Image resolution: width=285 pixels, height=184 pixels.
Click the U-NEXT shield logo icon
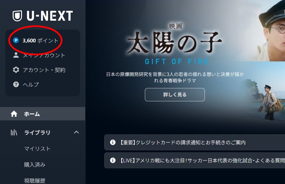(x=17, y=16)
